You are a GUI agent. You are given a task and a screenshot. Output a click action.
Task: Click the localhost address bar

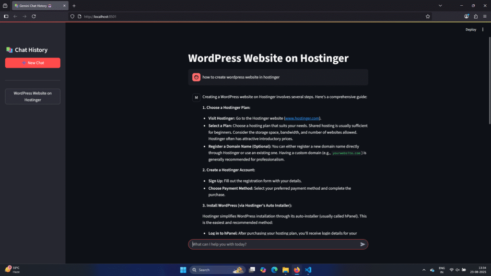(250, 16)
